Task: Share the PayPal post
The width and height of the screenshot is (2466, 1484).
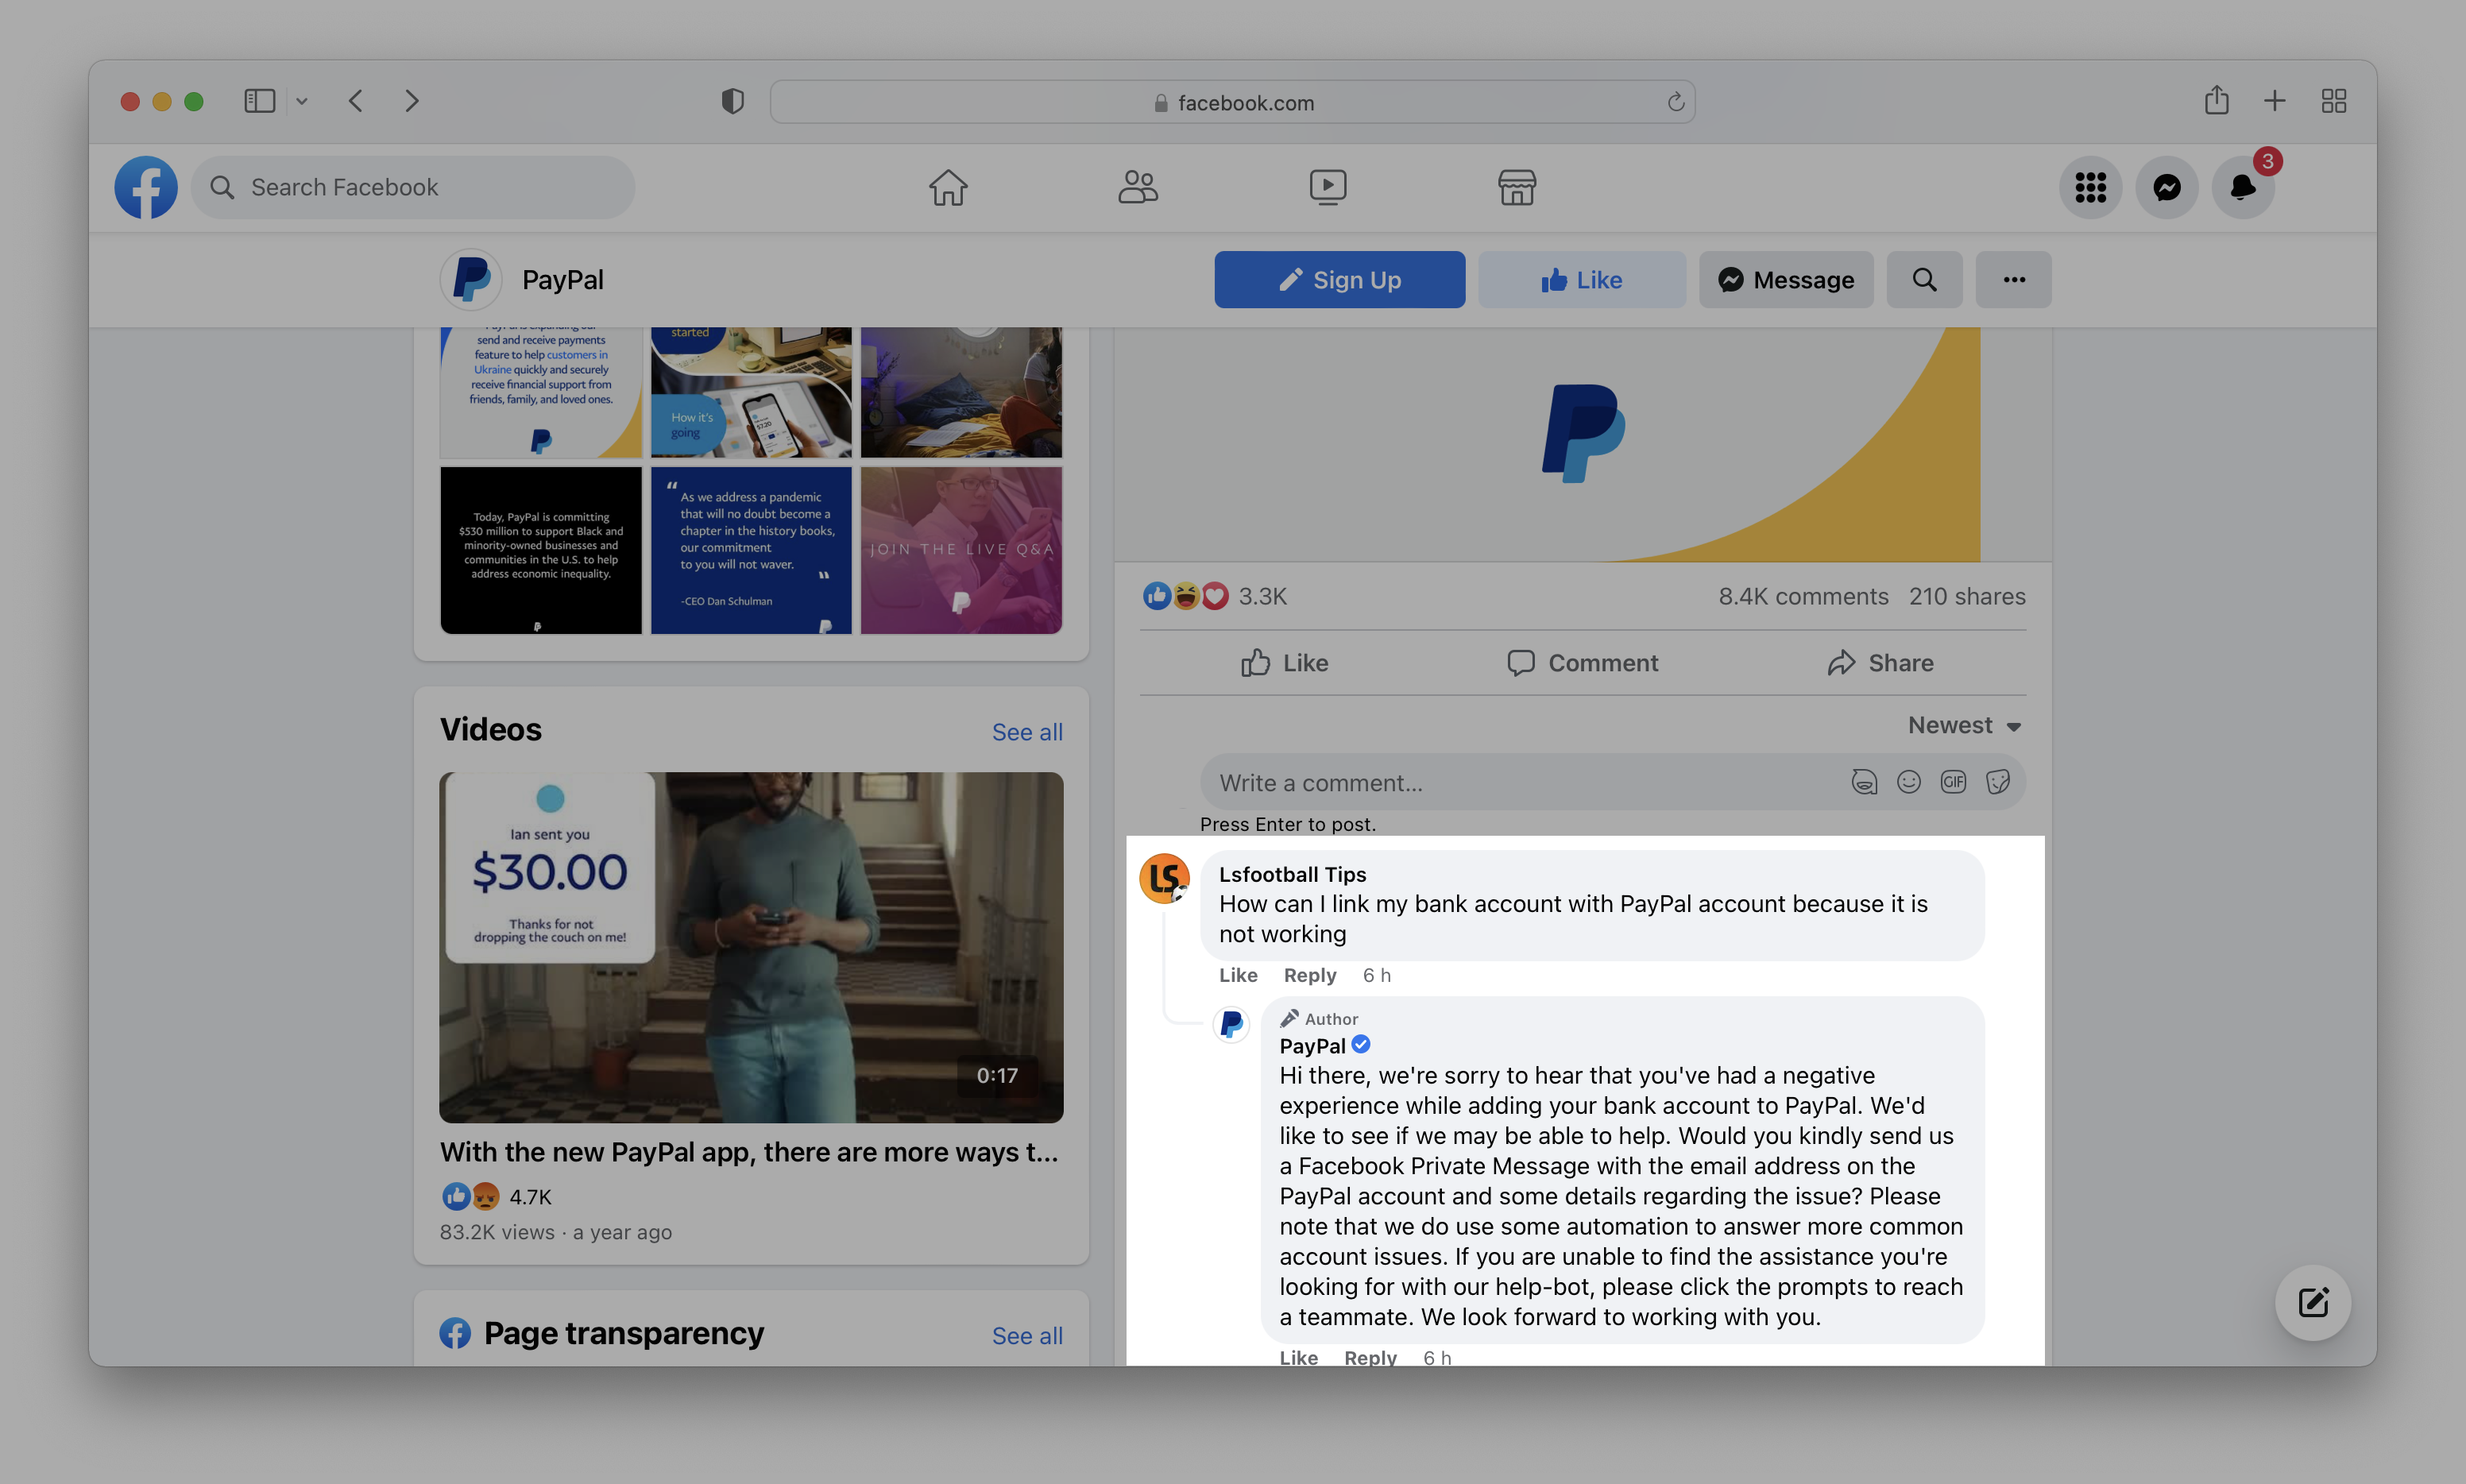Action: pyautogui.click(x=1880, y=663)
